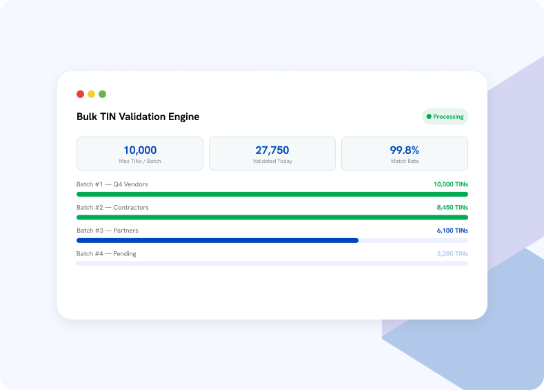The image size is (544, 390).
Task: Click the 6,100 TINs count
Action: point(452,231)
